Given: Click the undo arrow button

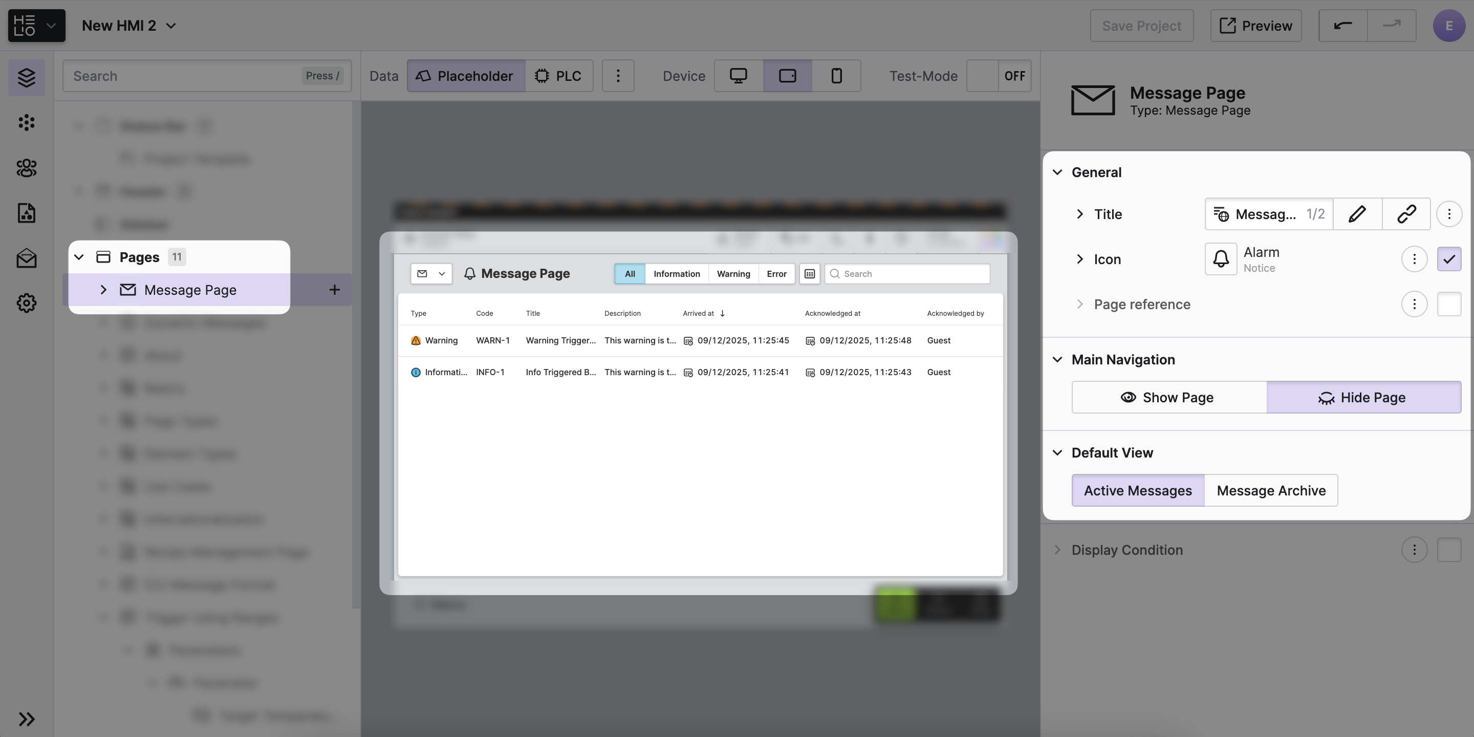Looking at the screenshot, I should tap(1342, 25).
